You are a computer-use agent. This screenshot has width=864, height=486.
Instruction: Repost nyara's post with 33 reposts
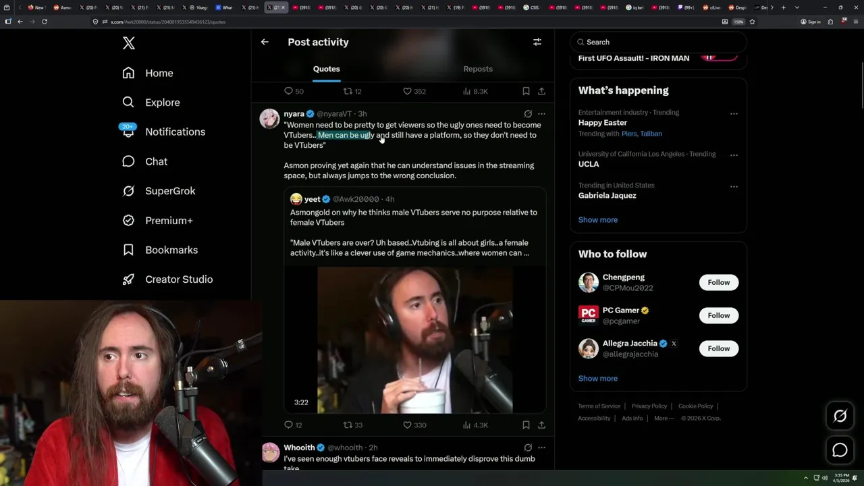353,425
